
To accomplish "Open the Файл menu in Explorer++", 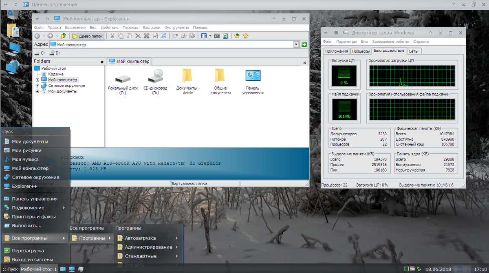I will click(x=39, y=27).
